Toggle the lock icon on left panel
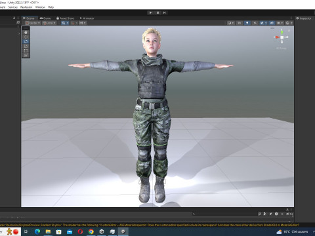The image size is (315, 236). tap(14, 18)
